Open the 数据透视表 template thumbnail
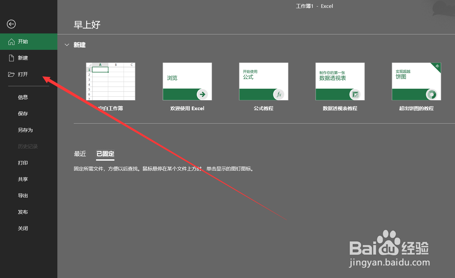Image resolution: width=455 pixels, height=278 pixels. coord(340,82)
